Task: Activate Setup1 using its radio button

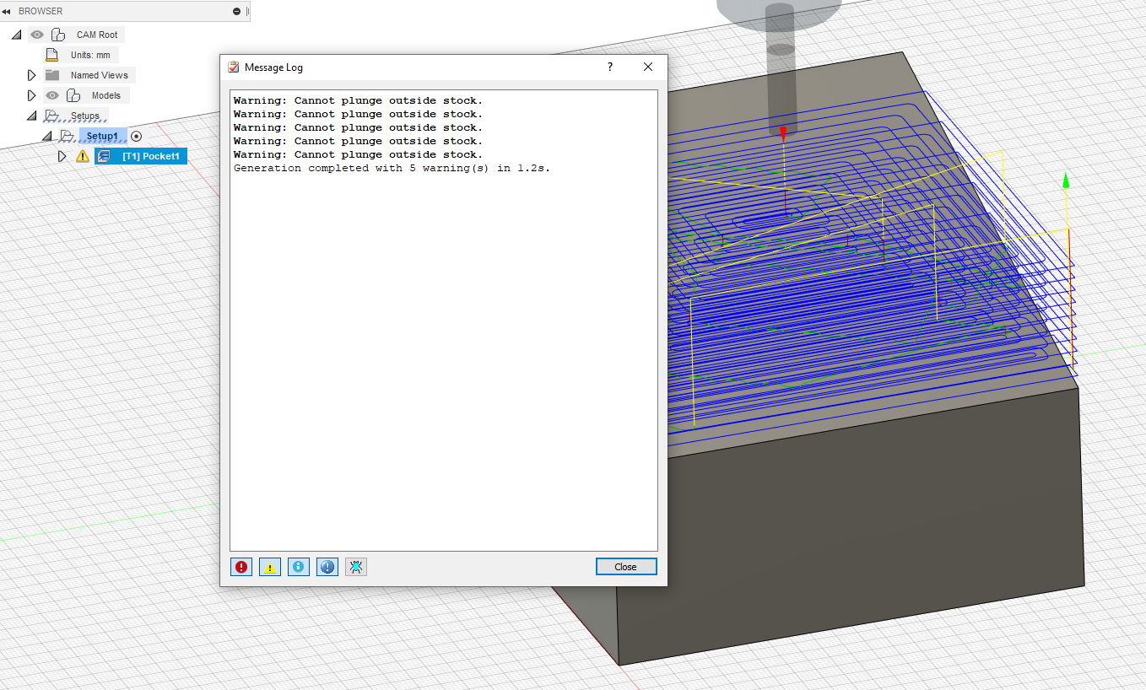Action: tap(137, 136)
